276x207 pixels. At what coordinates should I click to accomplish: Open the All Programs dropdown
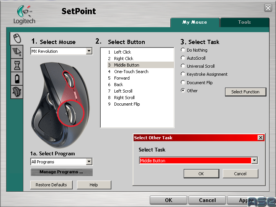[89, 161]
